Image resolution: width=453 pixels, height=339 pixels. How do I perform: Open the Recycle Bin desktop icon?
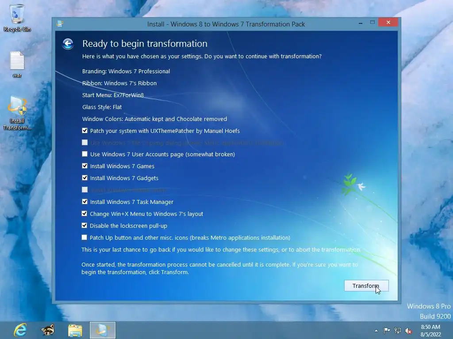click(x=17, y=18)
